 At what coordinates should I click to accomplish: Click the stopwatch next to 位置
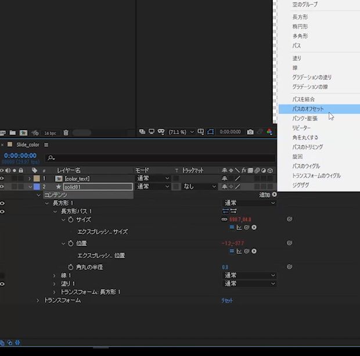tap(71, 243)
